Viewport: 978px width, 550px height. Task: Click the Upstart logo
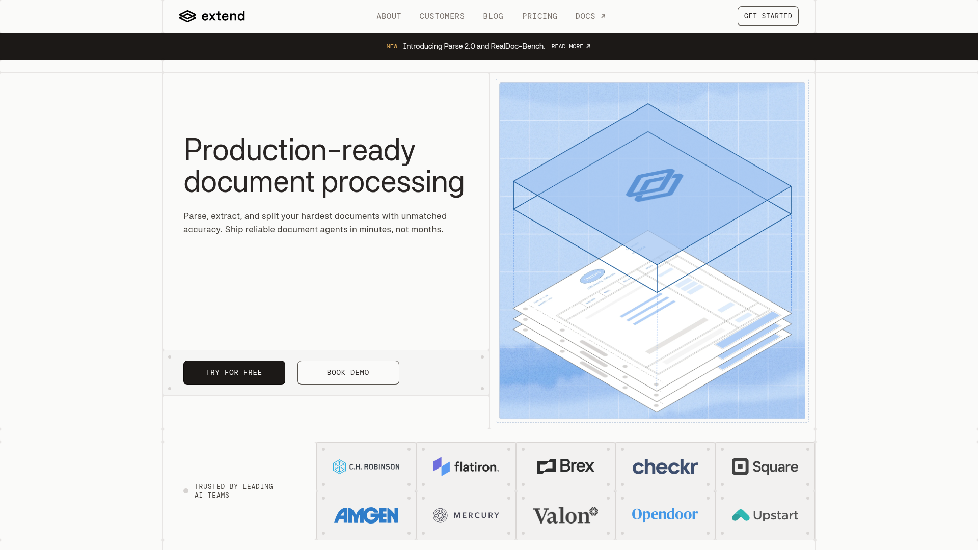point(765,515)
